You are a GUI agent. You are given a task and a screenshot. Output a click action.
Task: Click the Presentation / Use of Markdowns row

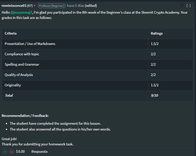[97, 44]
